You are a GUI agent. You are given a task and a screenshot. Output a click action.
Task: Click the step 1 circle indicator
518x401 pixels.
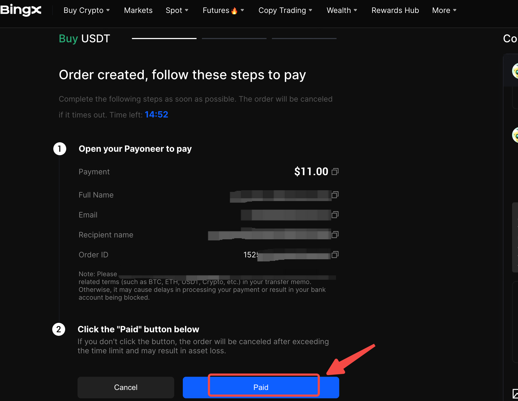60,149
